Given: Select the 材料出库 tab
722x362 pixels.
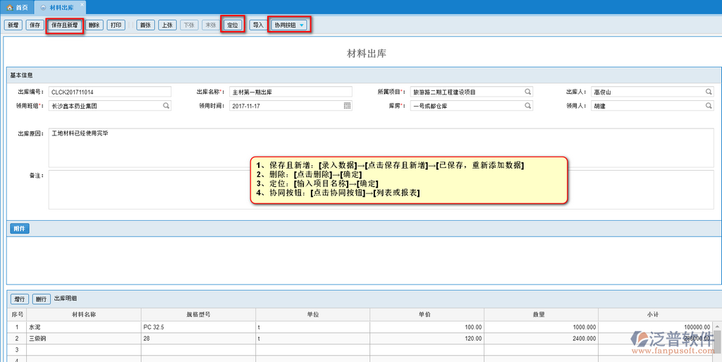Looking at the screenshot, I should [60, 6].
